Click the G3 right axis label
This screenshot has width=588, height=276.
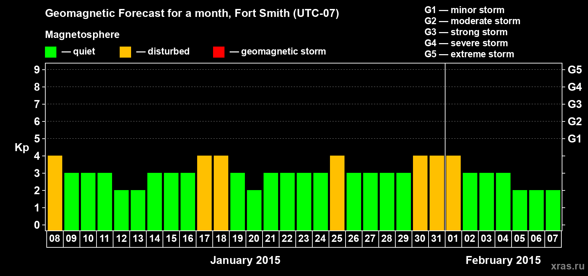coord(575,104)
